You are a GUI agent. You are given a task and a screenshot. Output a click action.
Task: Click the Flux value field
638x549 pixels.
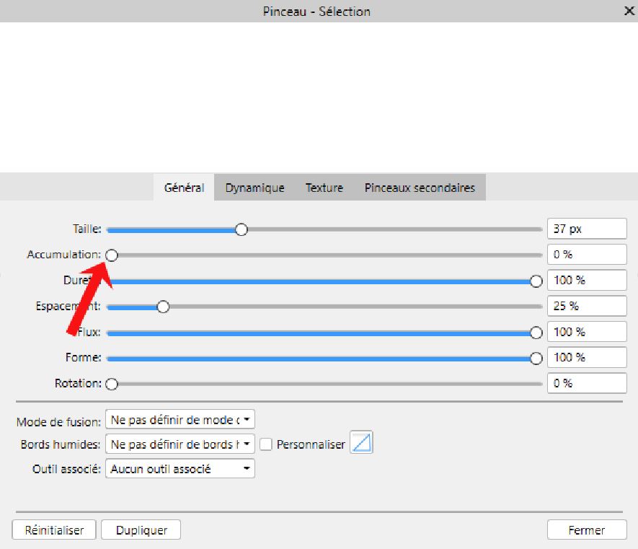pos(587,332)
